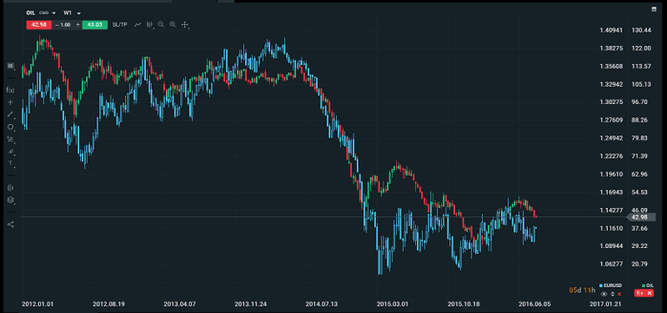Open the chart layout tool in sidebar

click(10, 66)
